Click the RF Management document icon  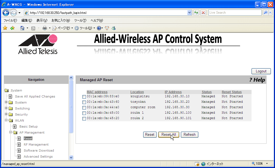19,145
